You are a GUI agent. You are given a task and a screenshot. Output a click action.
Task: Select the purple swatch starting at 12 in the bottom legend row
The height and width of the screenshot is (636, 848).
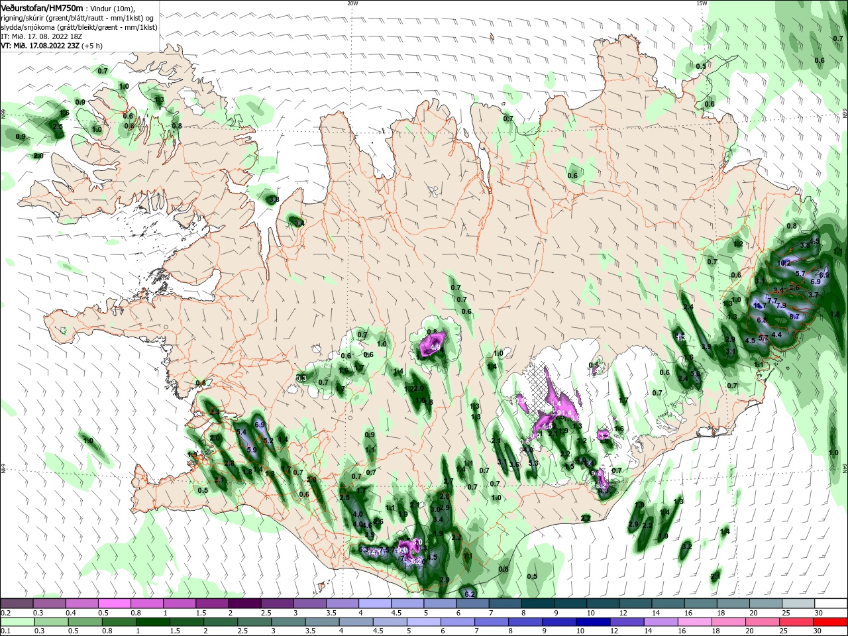click(627, 622)
